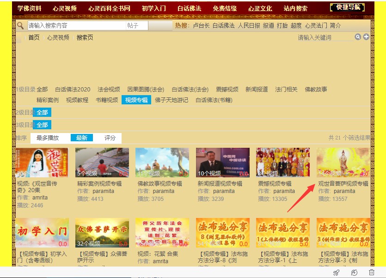The width and height of the screenshot is (386, 278).
Task: Sort results by 最多播放
Action: tap(48, 138)
